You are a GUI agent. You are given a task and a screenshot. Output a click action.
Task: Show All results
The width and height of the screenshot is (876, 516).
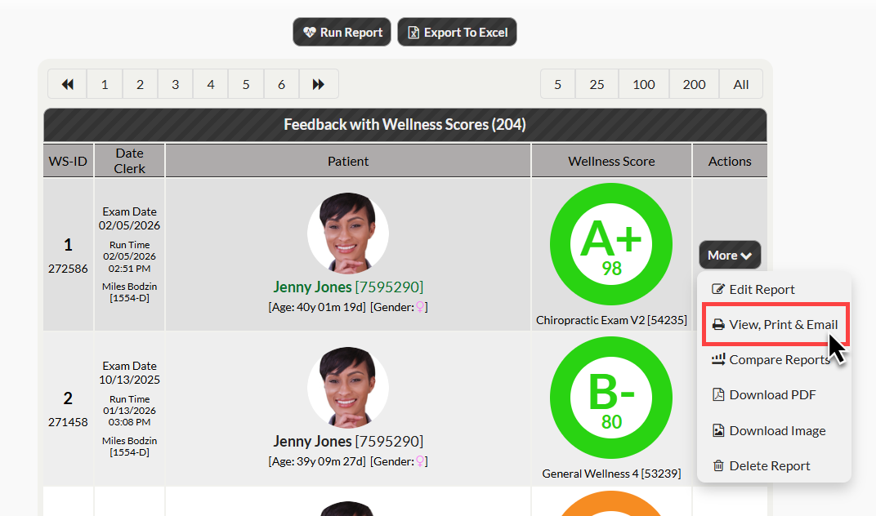(x=741, y=84)
